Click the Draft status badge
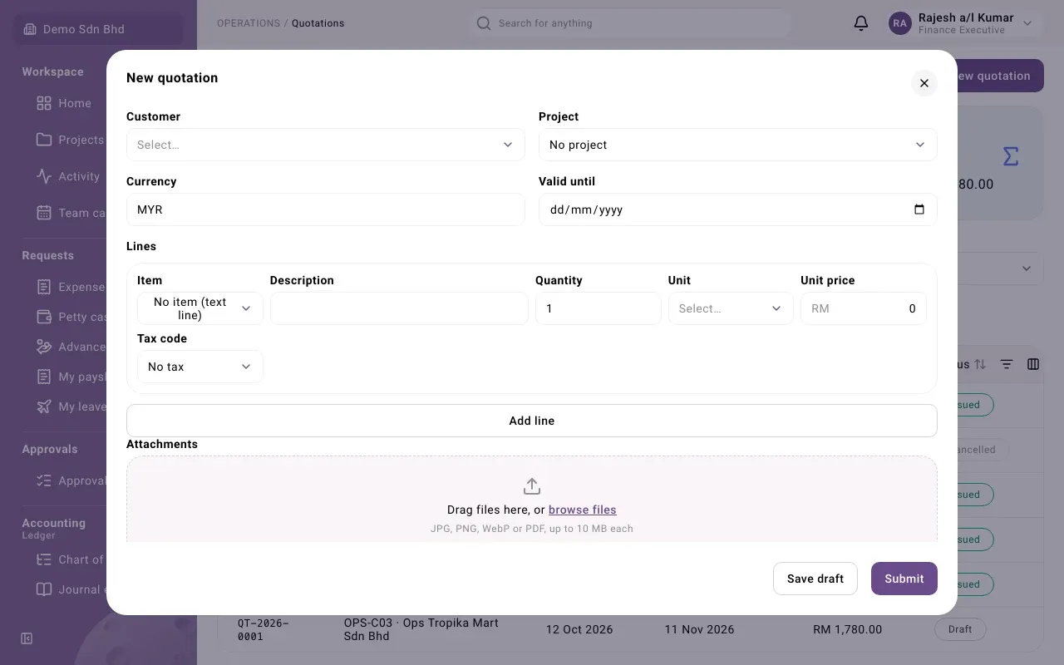The image size is (1064, 665). pos(960,629)
